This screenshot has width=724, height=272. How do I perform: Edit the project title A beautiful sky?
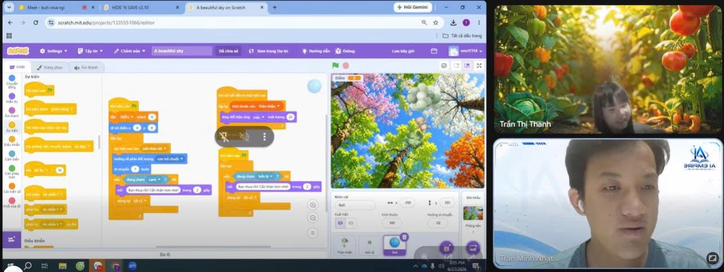182,51
